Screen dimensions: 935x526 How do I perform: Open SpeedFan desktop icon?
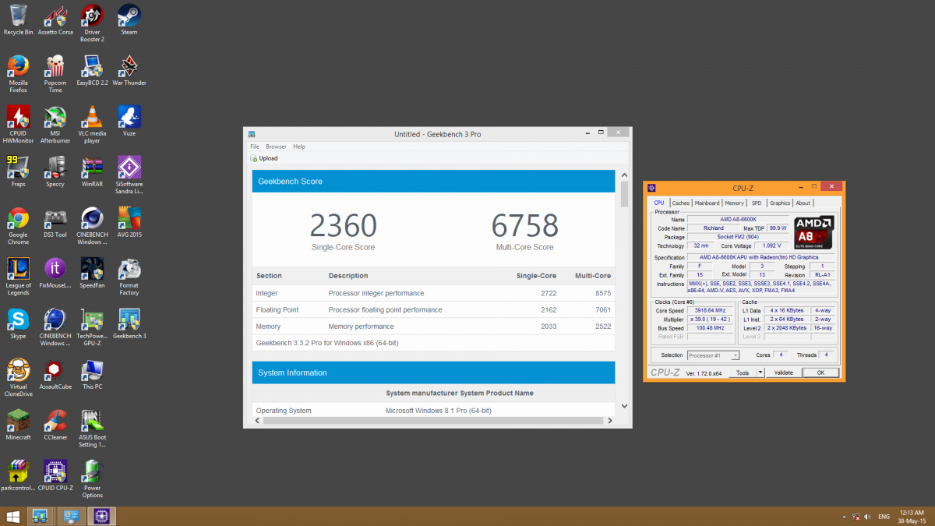click(93, 274)
